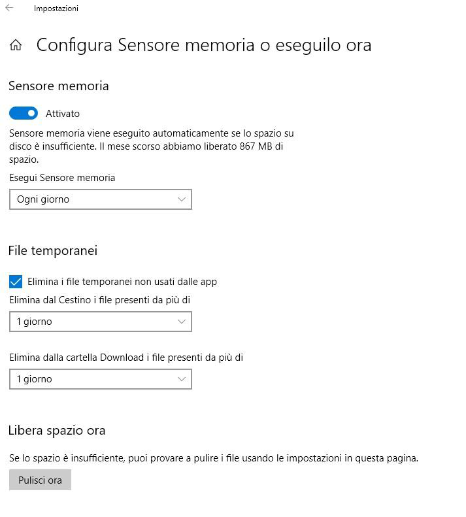
Task: Click the Libera spazio ora heading
Action: coord(57,431)
